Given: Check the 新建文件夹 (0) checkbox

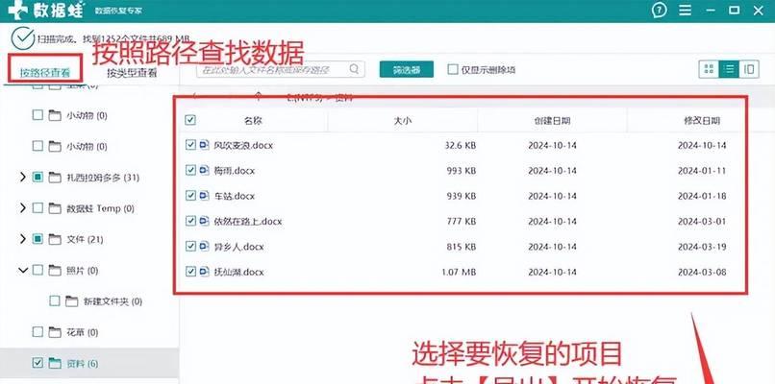Looking at the screenshot, I should [x=55, y=301].
